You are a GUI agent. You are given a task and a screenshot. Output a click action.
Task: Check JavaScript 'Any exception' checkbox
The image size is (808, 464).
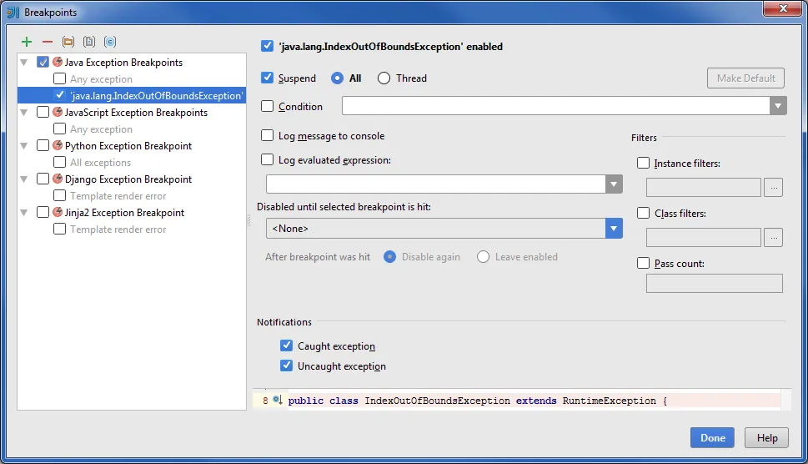60,129
